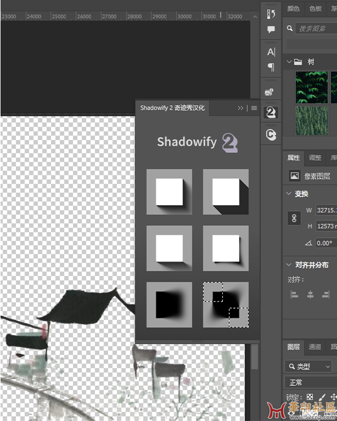
Task: Open the Paragraph panel pilcrow icon
Action: (x=271, y=67)
